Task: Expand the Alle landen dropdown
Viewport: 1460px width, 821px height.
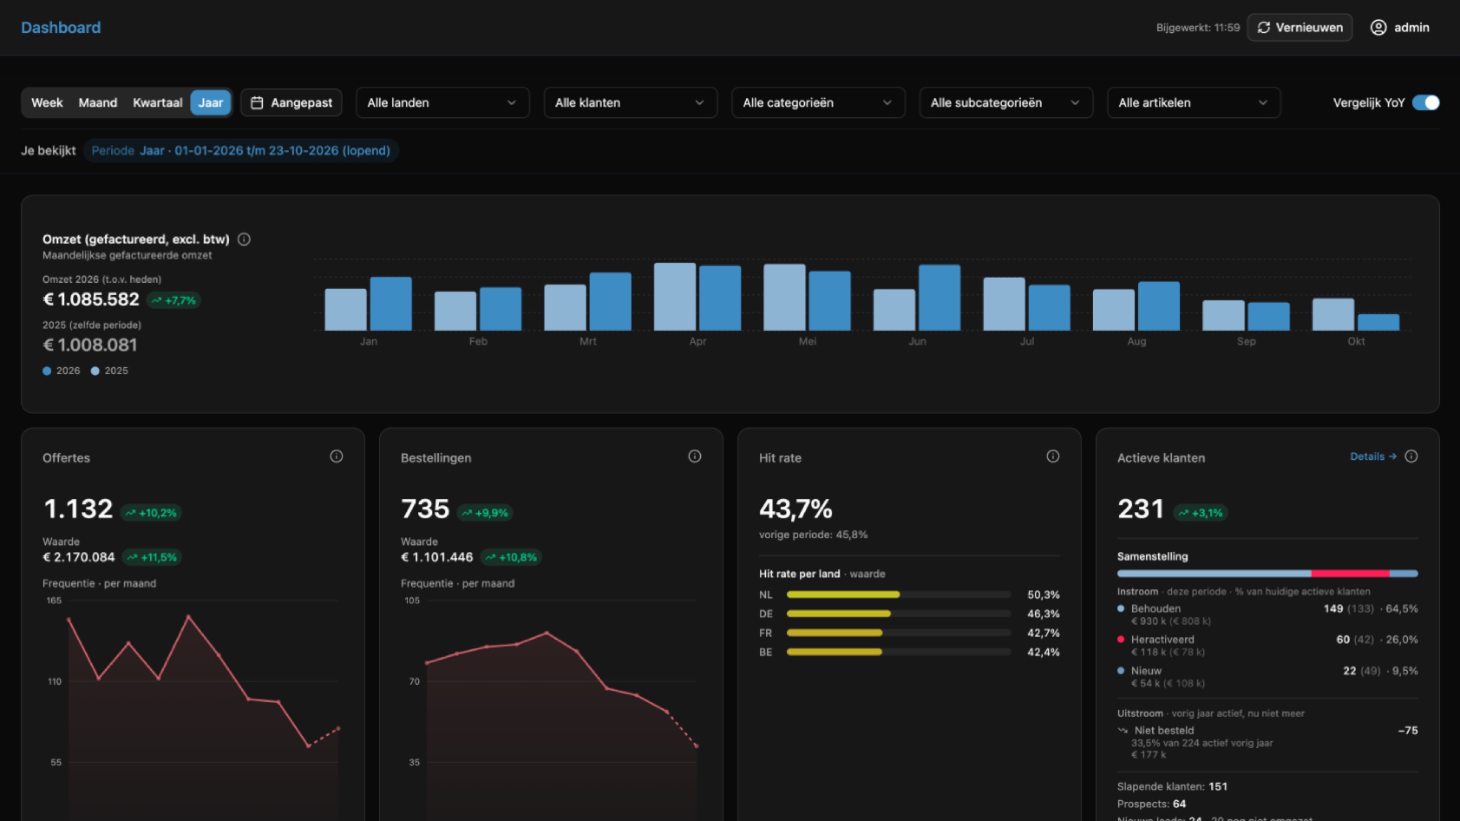Action: click(x=442, y=103)
